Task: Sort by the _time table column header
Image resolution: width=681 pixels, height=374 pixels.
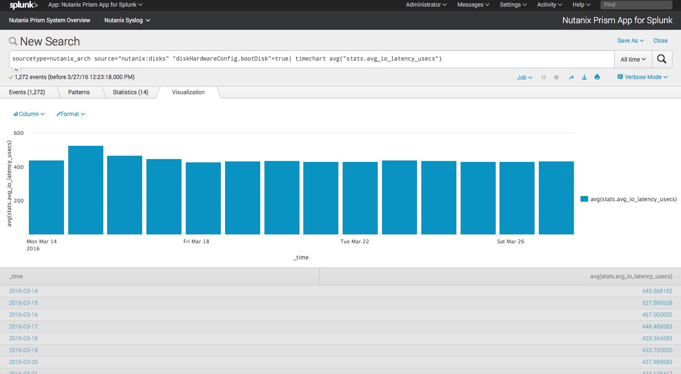Action: [160, 276]
